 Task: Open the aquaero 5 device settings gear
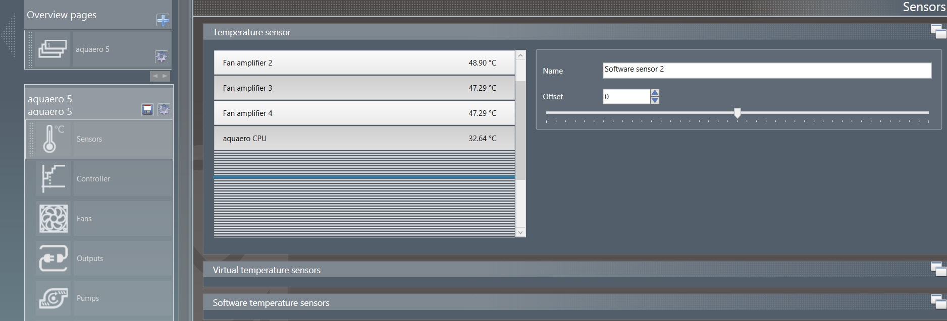(x=164, y=109)
